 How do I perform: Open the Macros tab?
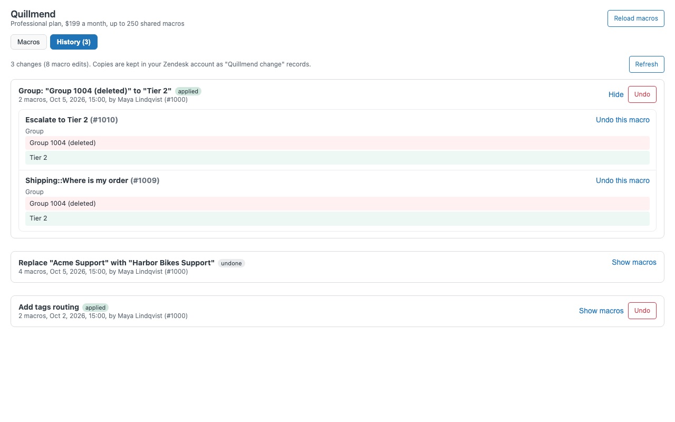[x=28, y=42]
